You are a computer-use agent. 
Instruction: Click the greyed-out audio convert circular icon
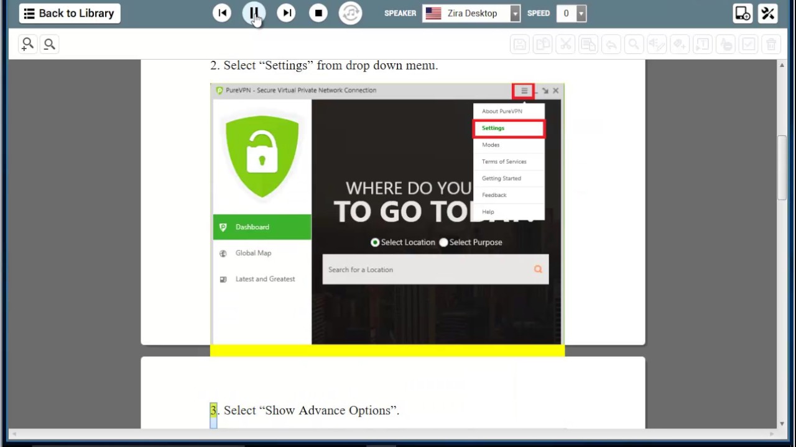point(351,13)
